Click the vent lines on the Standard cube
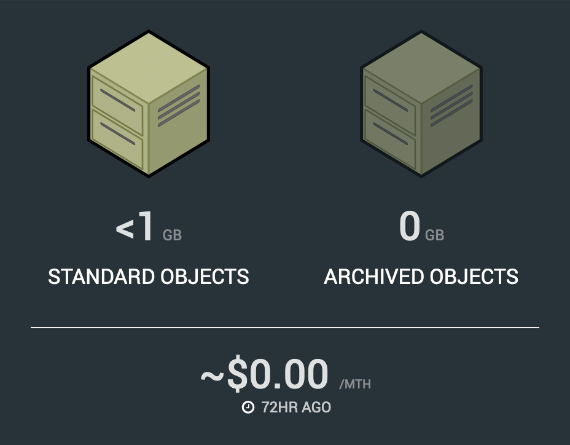The image size is (570, 445). pyautogui.click(x=179, y=106)
